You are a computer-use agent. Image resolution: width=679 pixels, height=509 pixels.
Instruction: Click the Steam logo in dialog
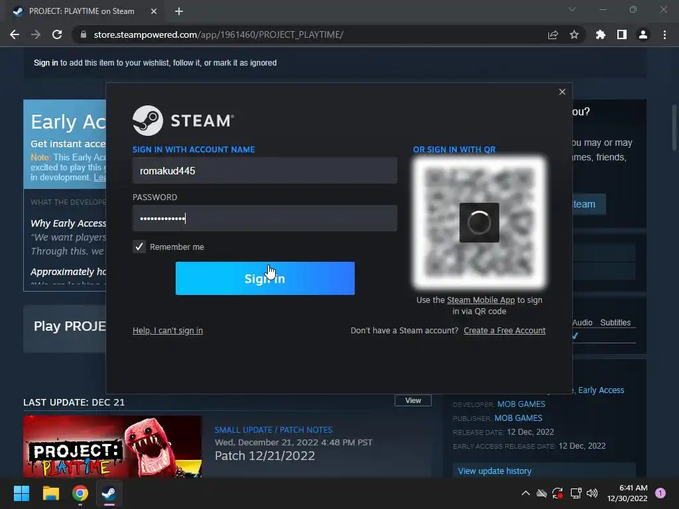pos(183,121)
